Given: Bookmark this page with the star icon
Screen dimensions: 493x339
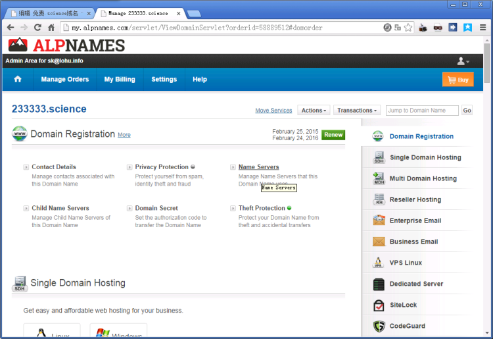Looking at the screenshot, I should [x=408, y=28].
